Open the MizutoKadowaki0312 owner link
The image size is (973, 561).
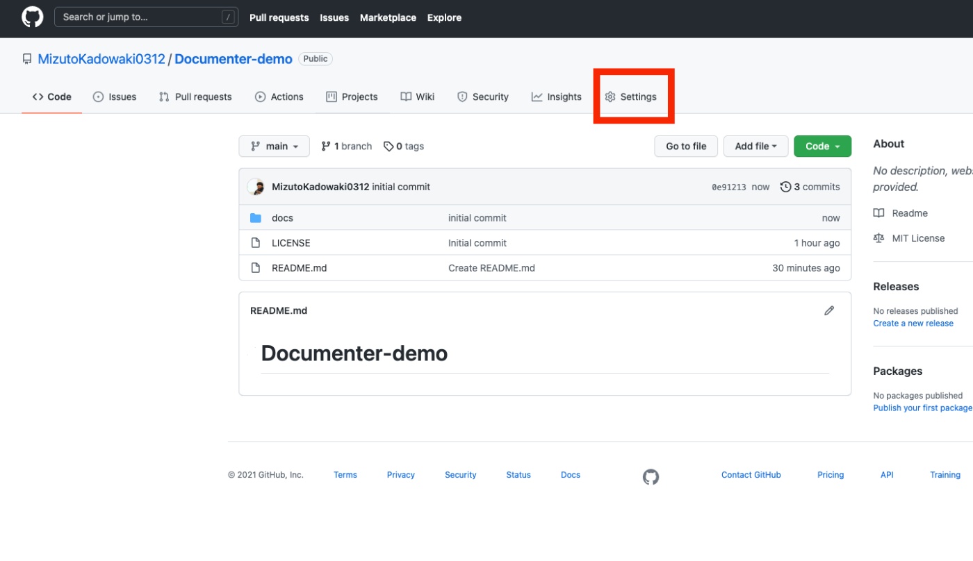click(x=101, y=59)
